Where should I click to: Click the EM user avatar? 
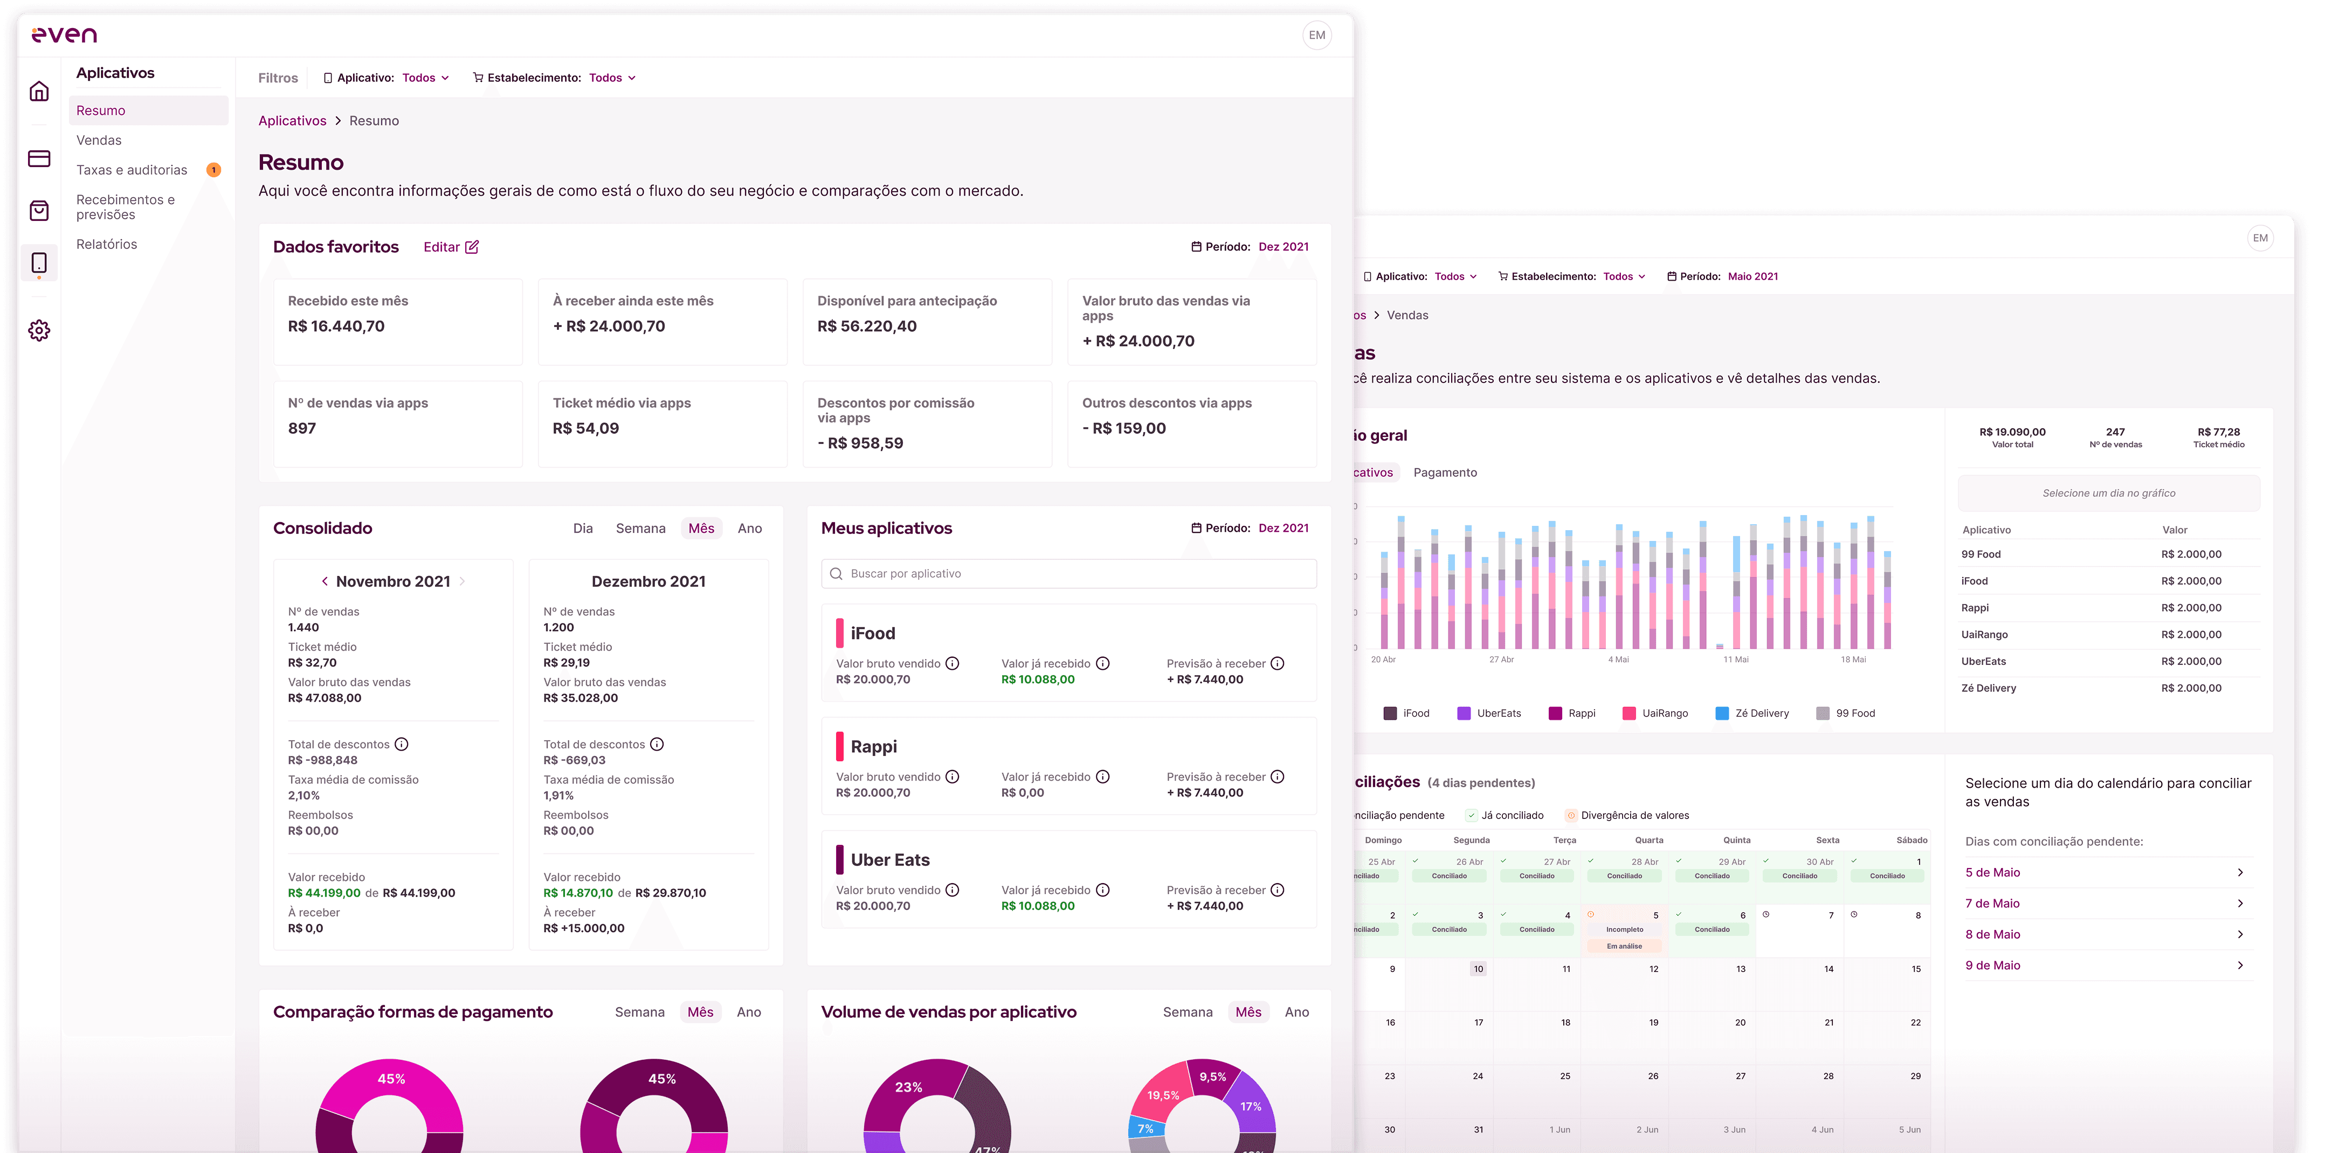(x=1316, y=36)
